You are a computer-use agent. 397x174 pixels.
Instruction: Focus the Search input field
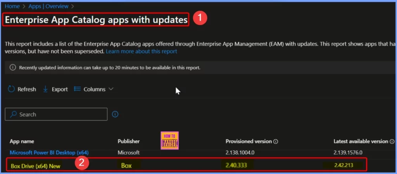[x=56, y=115]
